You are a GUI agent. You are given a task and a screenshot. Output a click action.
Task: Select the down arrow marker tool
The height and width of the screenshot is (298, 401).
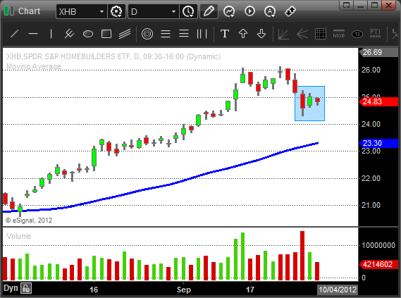click(x=261, y=34)
